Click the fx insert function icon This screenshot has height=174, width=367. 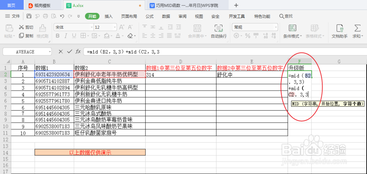[78, 52]
